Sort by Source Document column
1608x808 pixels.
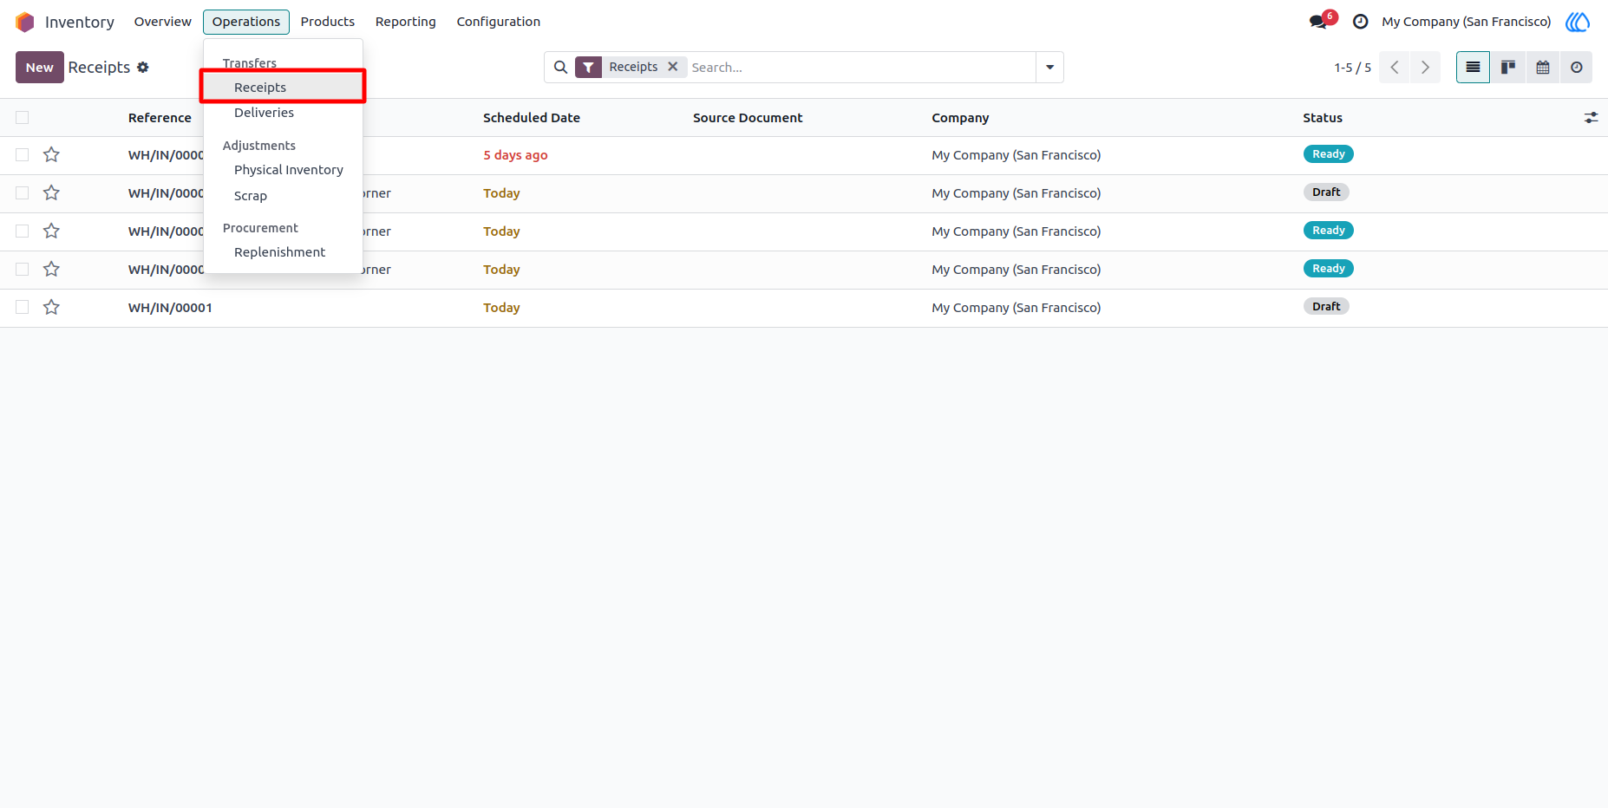[x=748, y=118]
